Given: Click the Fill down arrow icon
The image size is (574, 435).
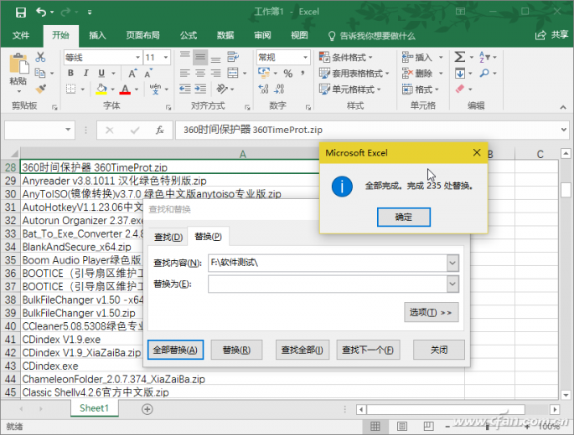Looking at the screenshot, I should pos(460,73).
